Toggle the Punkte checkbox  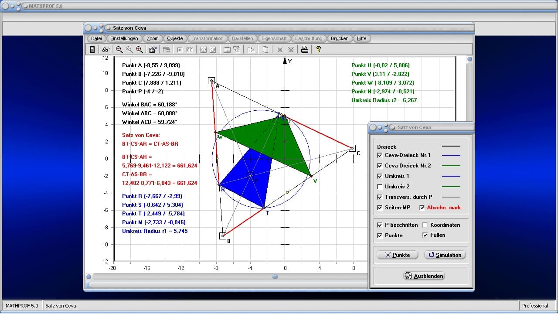(x=380, y=235)
